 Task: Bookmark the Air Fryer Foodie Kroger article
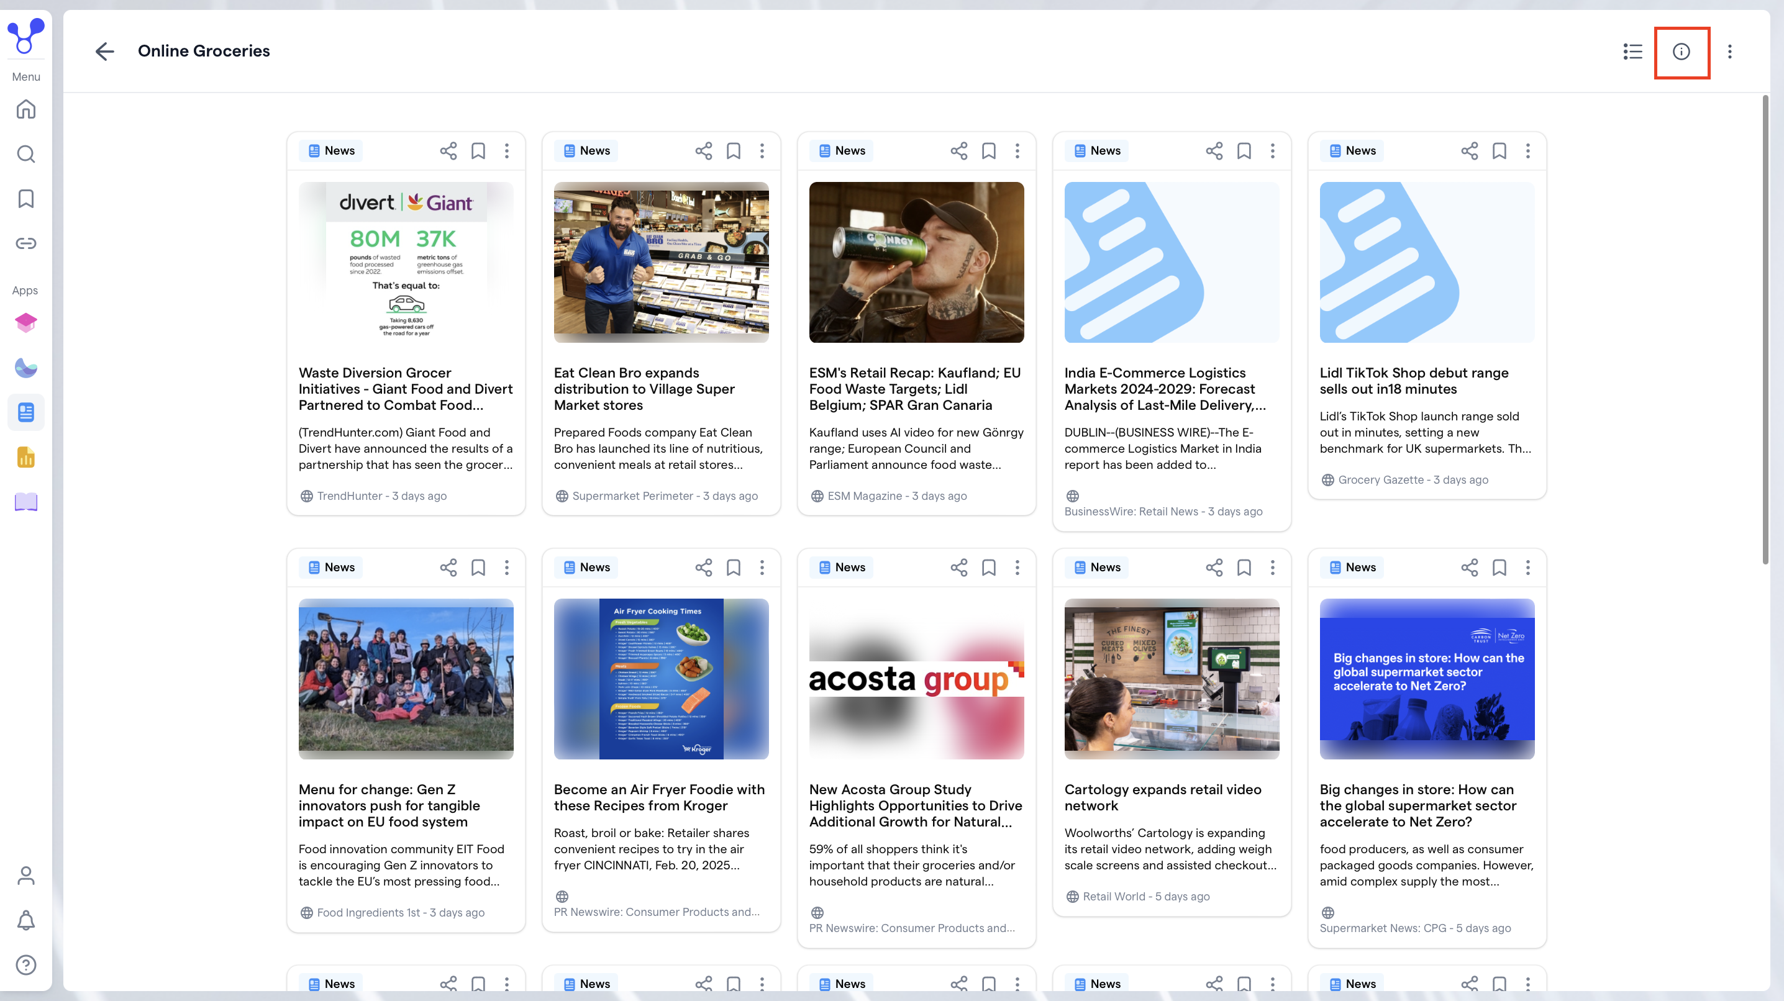point(733,568)
